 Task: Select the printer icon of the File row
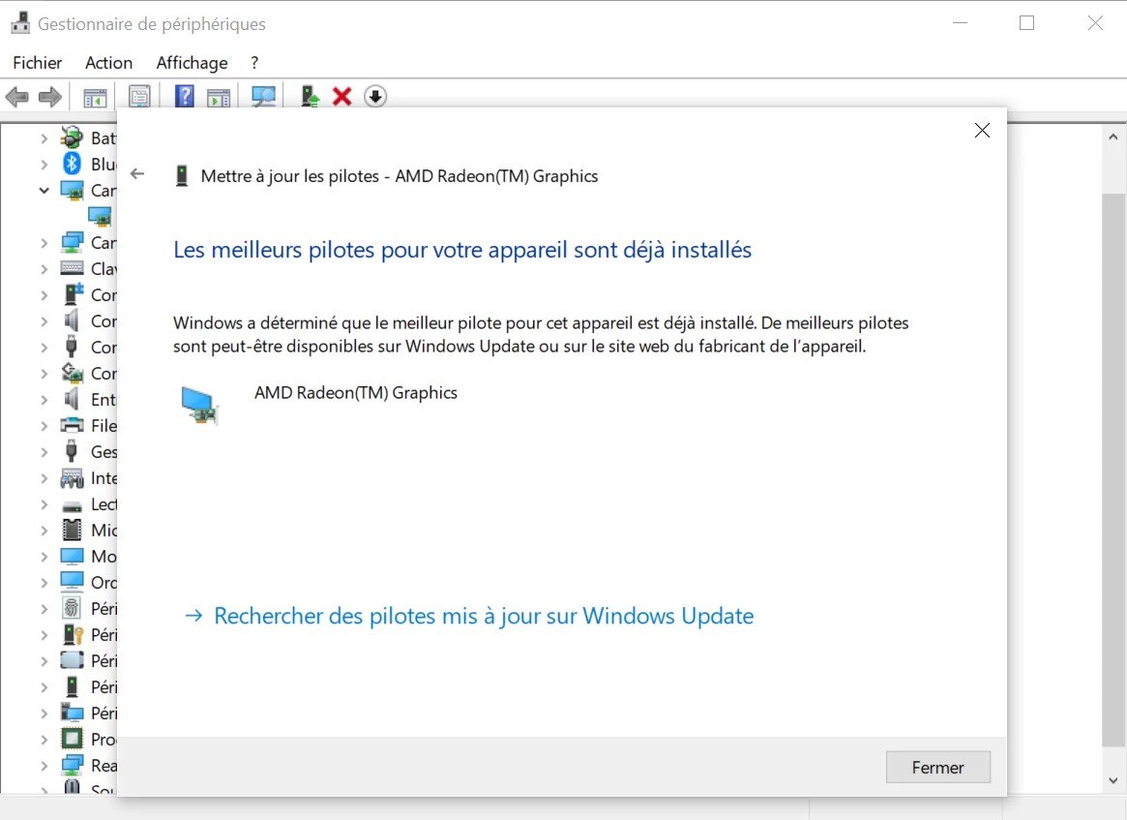click(x=72, y=425)
